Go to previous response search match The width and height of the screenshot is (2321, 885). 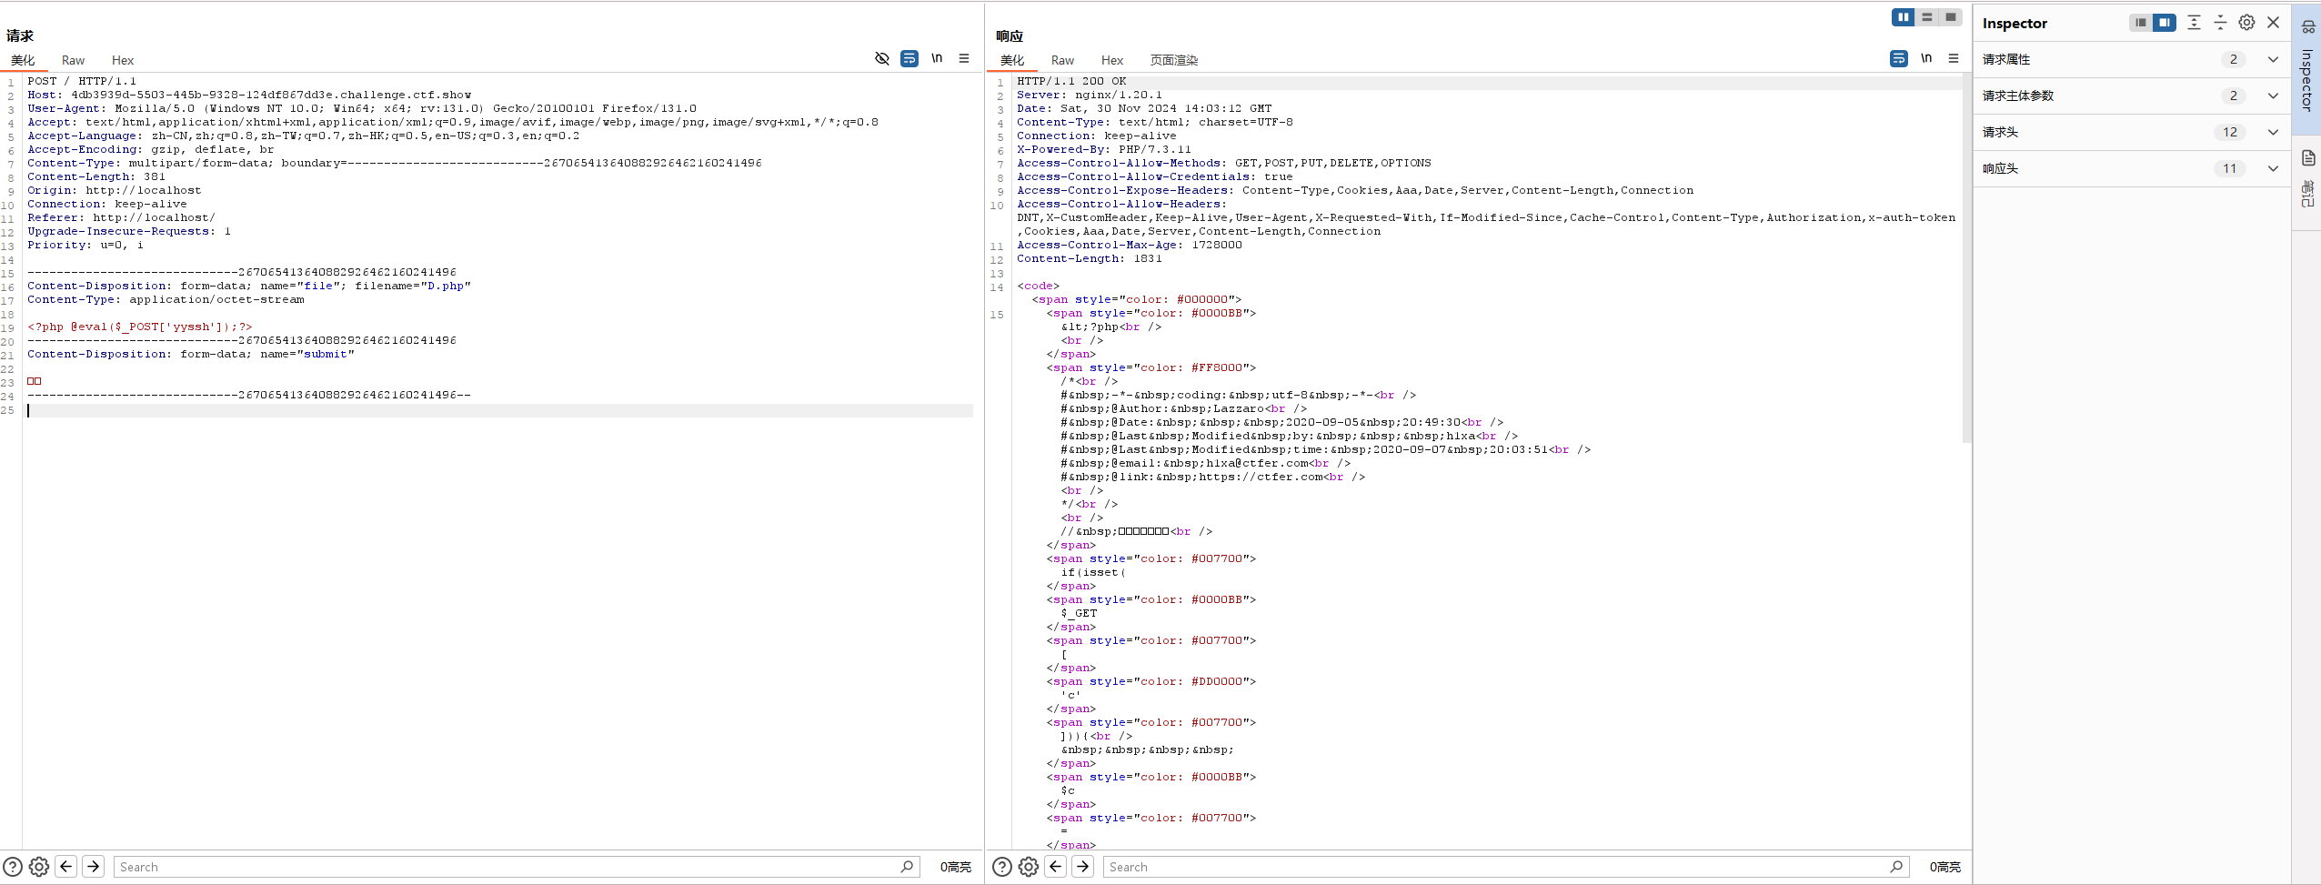tap(1055, 867)
